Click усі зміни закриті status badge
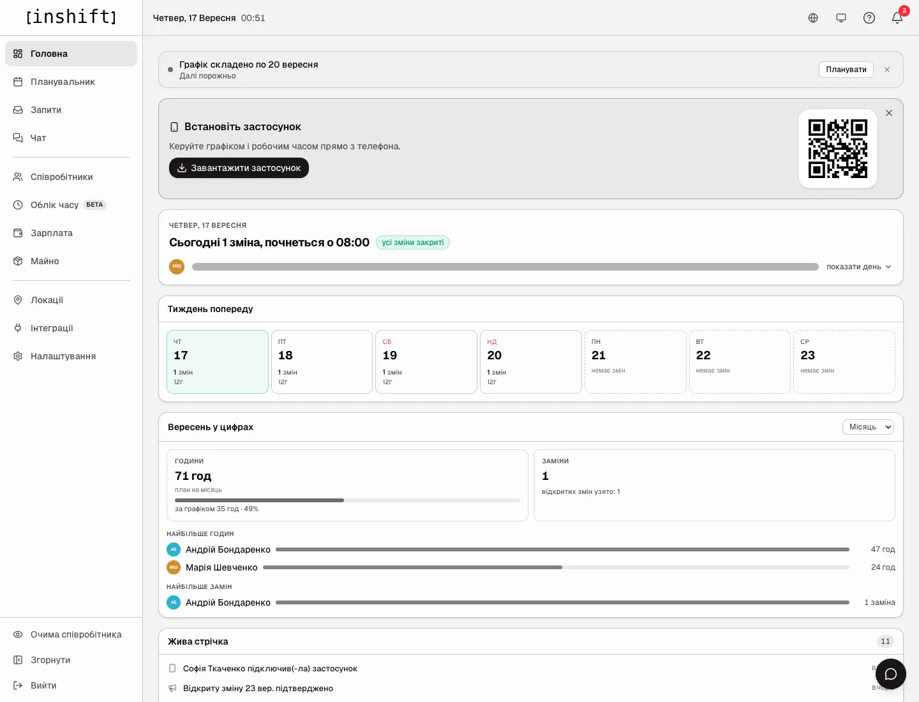Screen dimensions: 919x702 pyautogui.click(x=413, y=243)
